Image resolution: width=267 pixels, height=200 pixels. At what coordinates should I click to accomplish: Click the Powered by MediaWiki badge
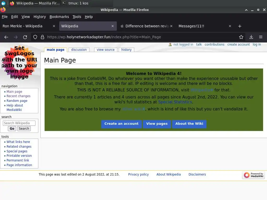253,175
